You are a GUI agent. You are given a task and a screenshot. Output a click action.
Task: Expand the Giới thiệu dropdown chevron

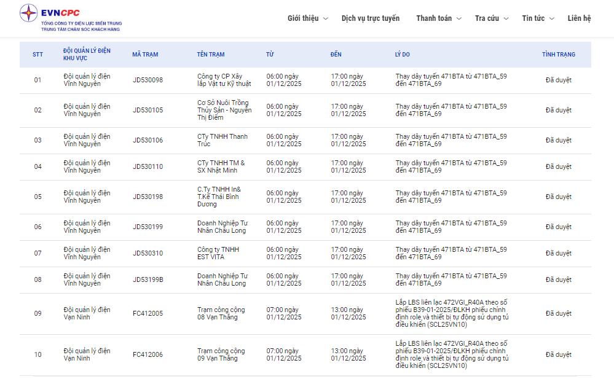point(326,18)
